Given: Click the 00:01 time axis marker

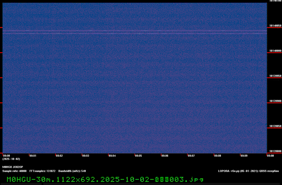Looking at the screenshot, I should [33, 155].
